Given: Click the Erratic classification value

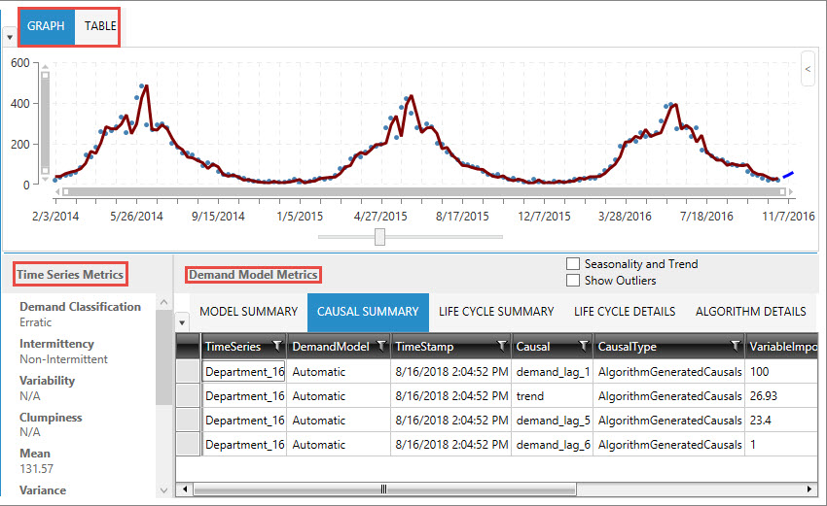Looking at the screenshot, I should pyautogui.click(x=36, y=322).
